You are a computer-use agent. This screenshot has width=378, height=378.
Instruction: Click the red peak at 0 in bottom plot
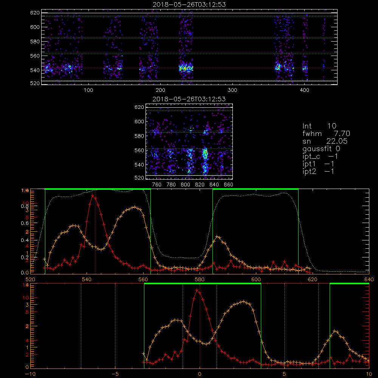point(197,290)
